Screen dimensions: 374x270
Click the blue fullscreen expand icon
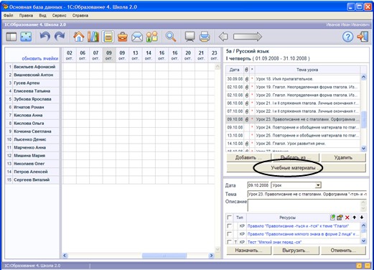coord(26,37)
